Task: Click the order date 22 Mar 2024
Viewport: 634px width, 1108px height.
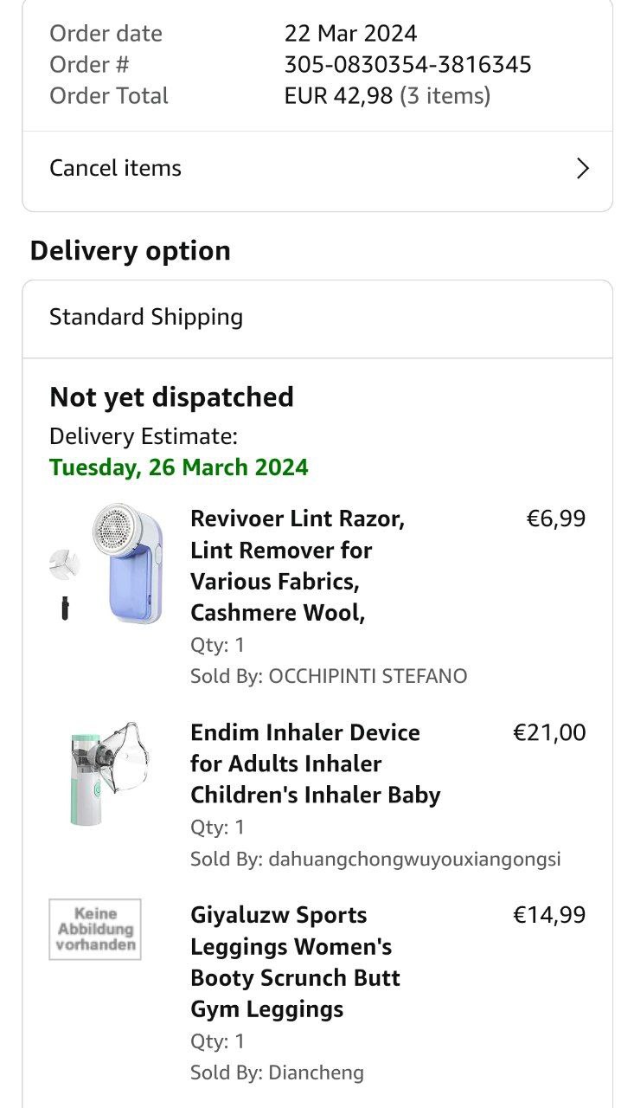Action: (350, 34)
